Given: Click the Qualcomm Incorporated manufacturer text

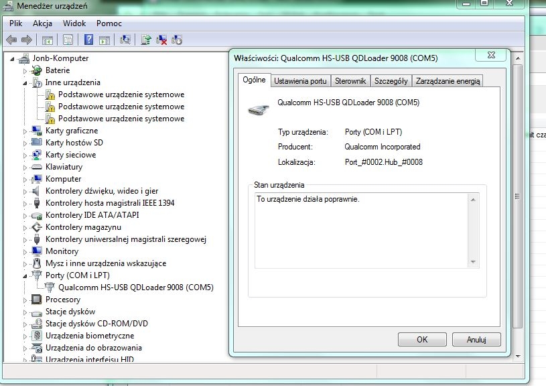Looking at the screenshot, I should [383, 147].
